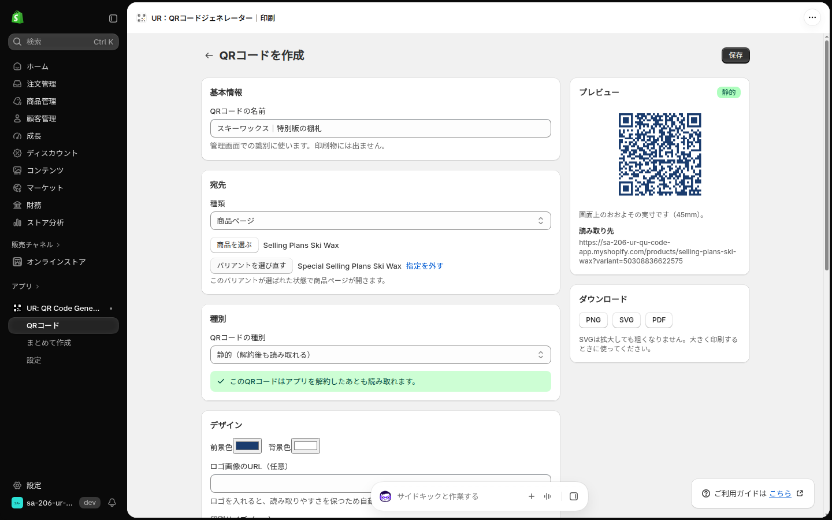Click the 顧客管理 person icon

[x=17, y=118]
